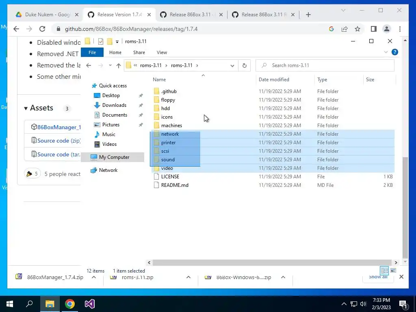
Task: Go up one folder level
Action: 118,65
